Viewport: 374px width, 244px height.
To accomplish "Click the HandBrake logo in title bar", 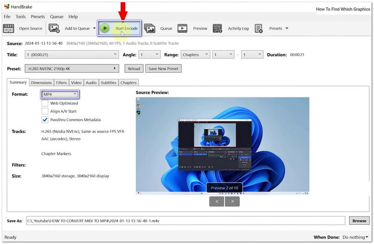I will click(6, 7).
